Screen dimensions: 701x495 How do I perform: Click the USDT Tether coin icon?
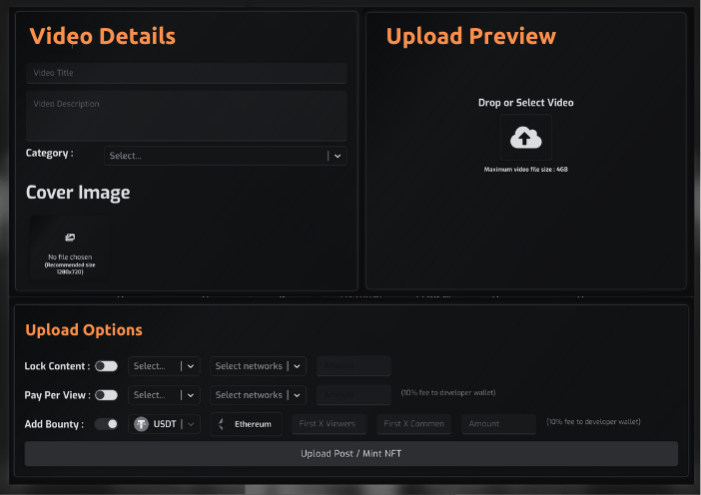pos(142,424)
